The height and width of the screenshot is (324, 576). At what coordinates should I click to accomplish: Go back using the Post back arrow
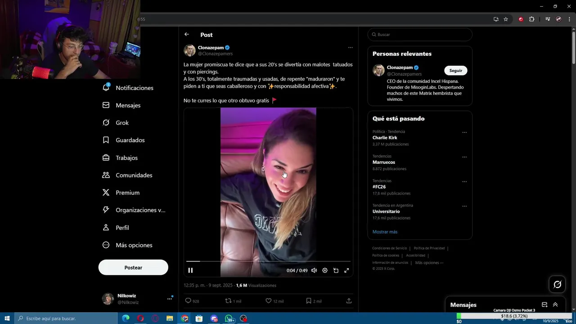click(x=187, y=34)
